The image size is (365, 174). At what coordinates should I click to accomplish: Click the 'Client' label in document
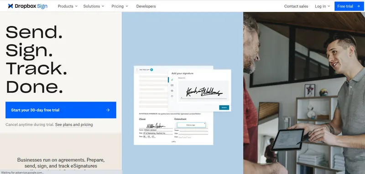(x=142, y=119)
